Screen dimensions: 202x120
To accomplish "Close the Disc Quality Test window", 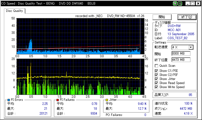I will tap(198, 4).
